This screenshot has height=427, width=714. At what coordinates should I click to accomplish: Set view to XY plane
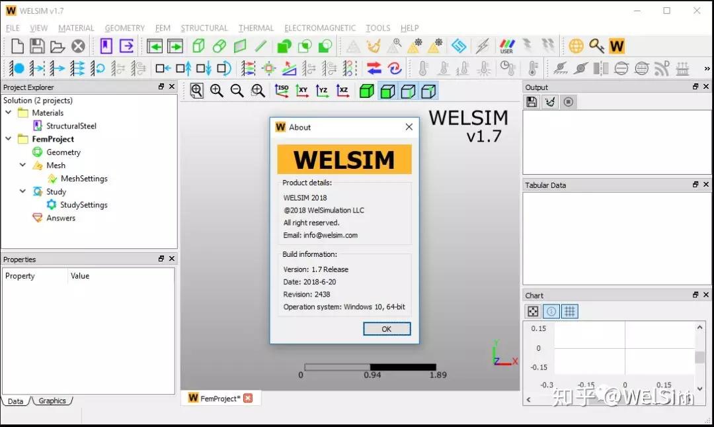302,91
